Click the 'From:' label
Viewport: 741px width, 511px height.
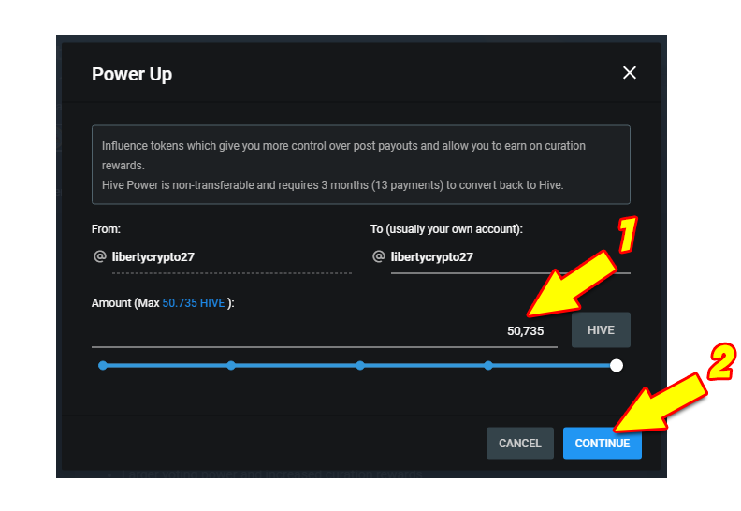click(106, 229)
